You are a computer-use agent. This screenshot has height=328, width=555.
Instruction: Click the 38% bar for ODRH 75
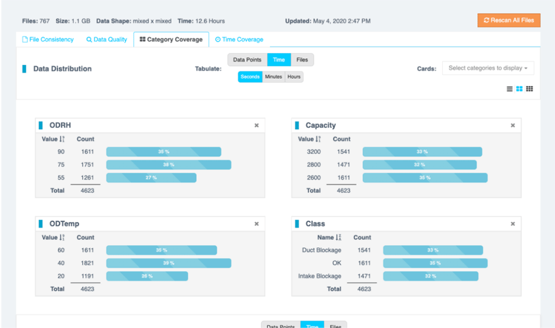coord(169,165)
